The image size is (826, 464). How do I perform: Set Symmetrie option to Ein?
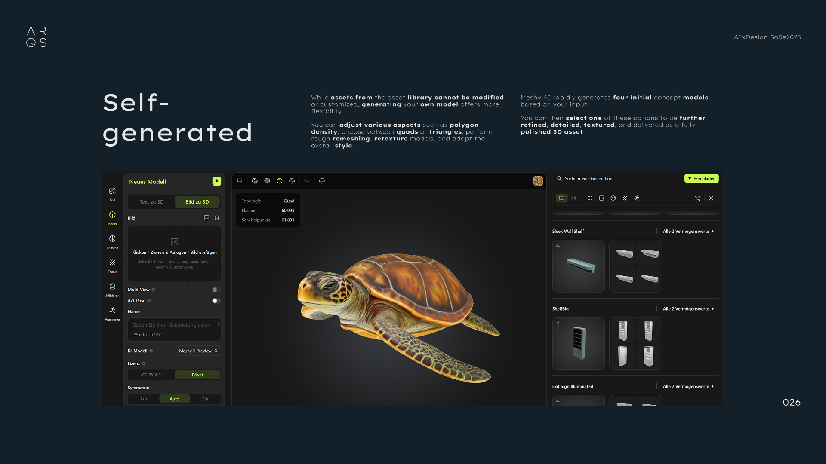pos(205,399)
